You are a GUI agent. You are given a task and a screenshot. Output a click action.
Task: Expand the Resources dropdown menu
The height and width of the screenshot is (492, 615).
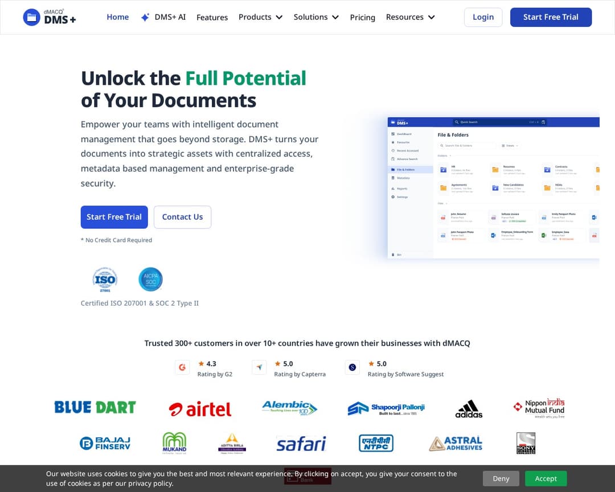410,17
